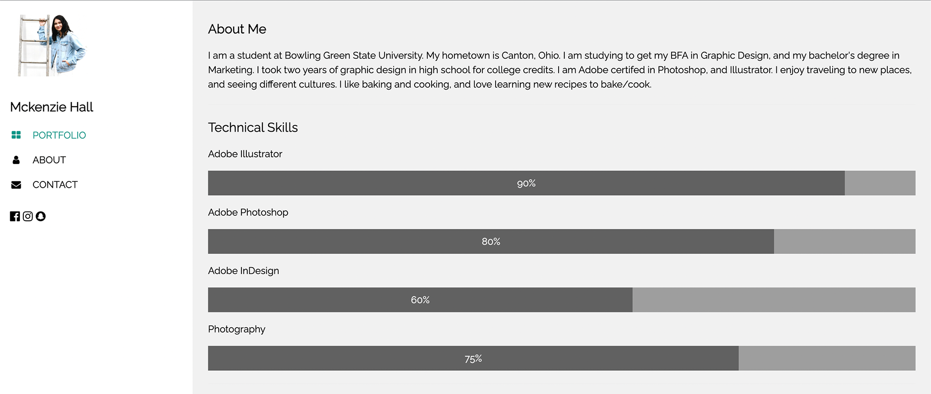Go to the PORTFOLIO menu text

click(x=59, y=135)
